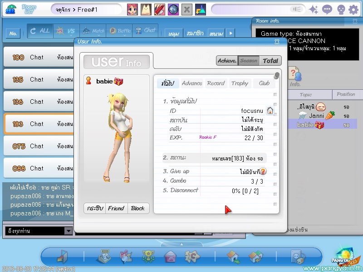Click the globe planet icon

pyautogui.click(x=173, y=10)
